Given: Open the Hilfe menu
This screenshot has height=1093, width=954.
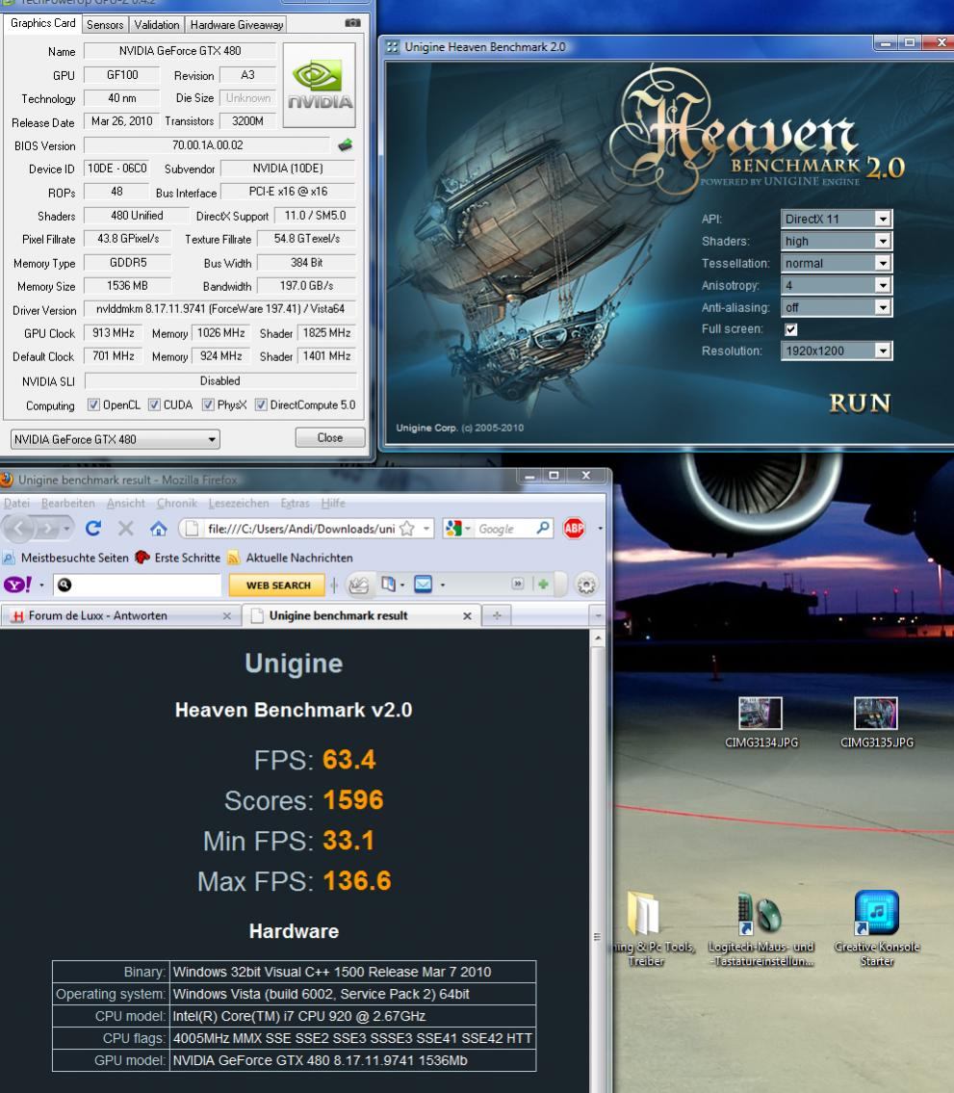Looking at the screenshot, I should pyautogui.click(x=333, y=503).
